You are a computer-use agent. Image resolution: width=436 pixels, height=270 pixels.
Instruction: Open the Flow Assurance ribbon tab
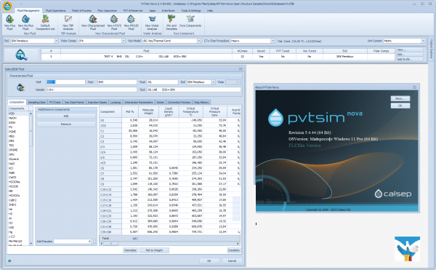click(107, 11)
